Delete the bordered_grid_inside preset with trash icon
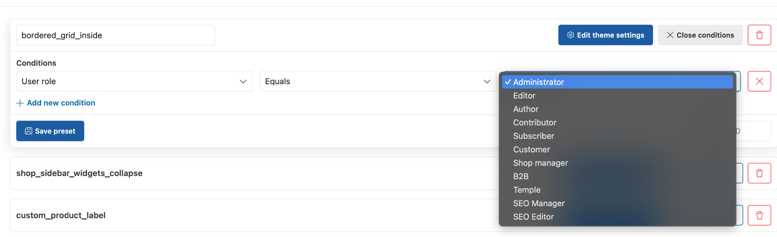The image size is (777, 237). coord(759,35)
